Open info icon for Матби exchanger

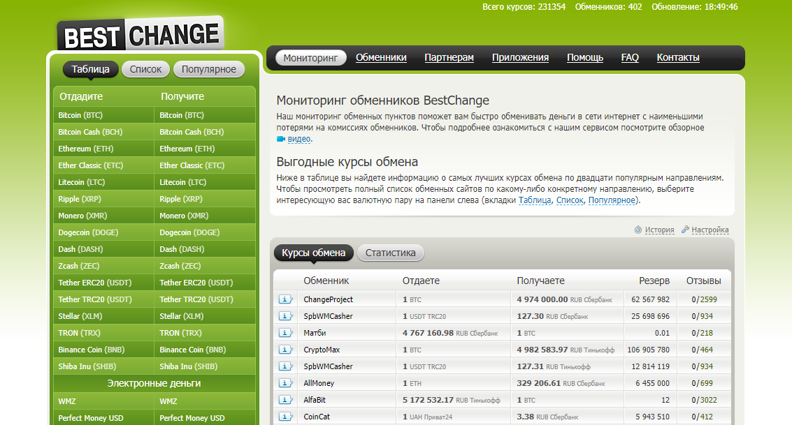click(285, 333)
